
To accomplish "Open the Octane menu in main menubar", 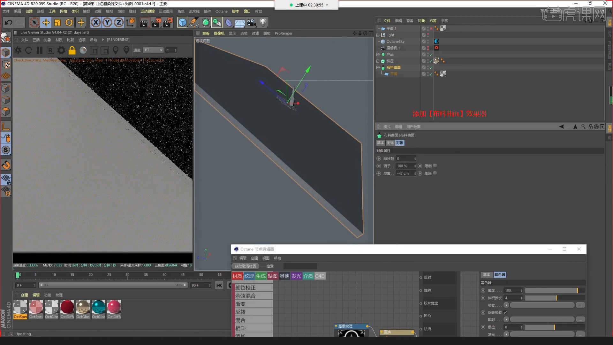I will click(221, 11).
